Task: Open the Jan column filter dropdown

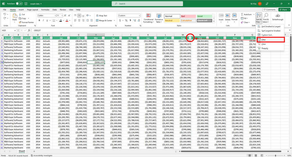Action: (68, 38)
